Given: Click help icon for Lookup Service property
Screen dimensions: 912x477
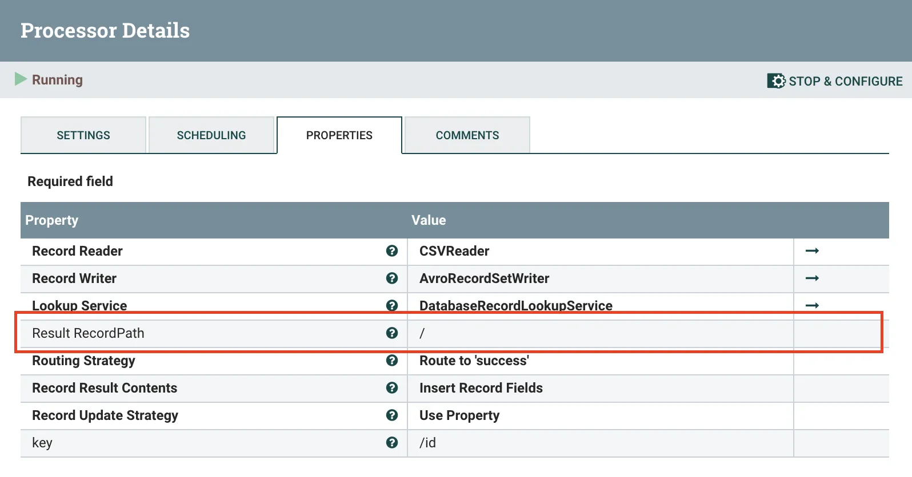Looking at the screenshot, I should [392, 305].
